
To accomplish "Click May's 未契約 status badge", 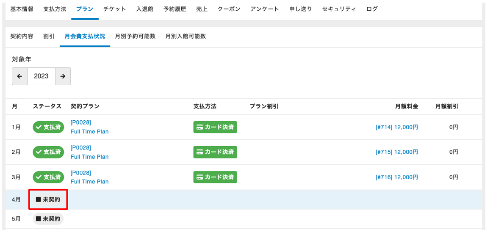I will point(48,219).
